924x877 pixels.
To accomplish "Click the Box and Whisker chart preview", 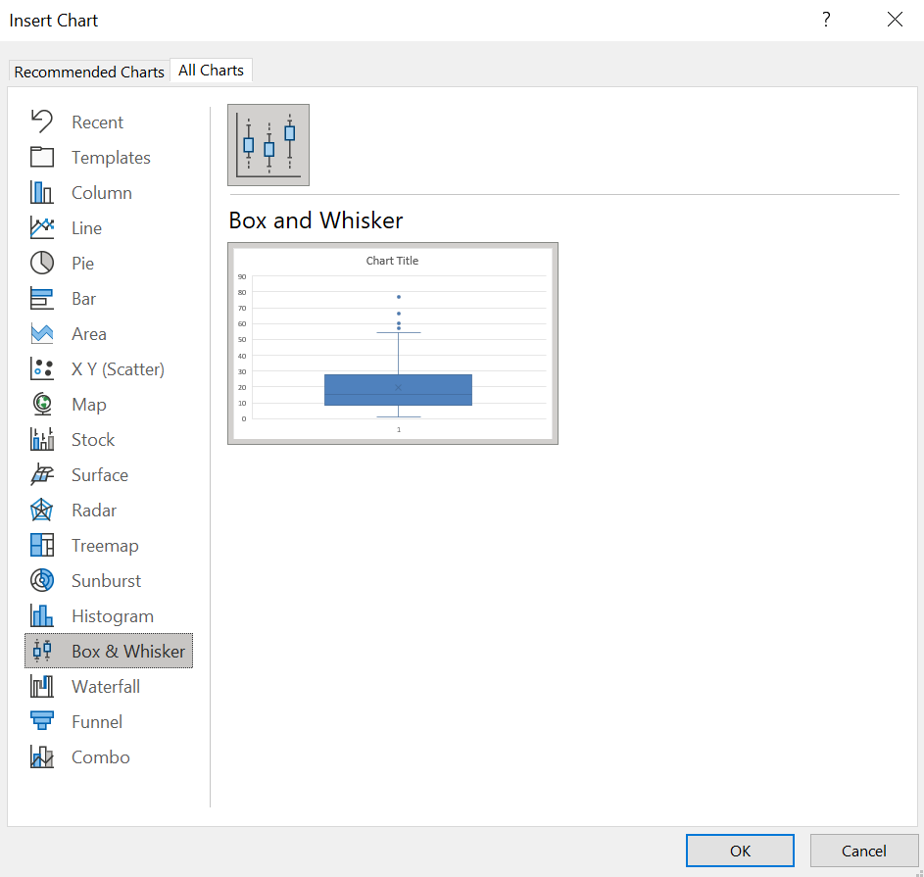I will tap(393, 343).
